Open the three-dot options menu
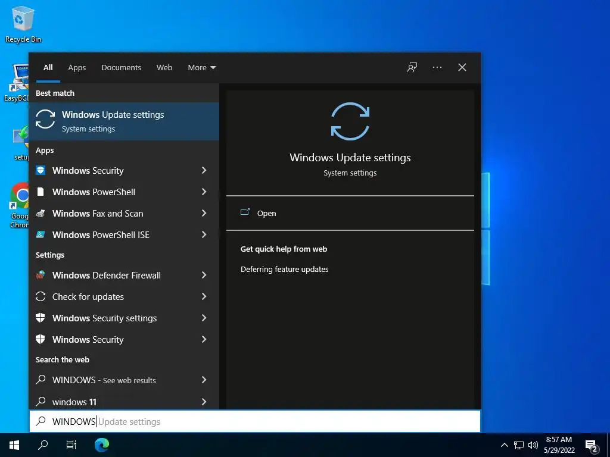610x457 pixels. coord(437,67)
